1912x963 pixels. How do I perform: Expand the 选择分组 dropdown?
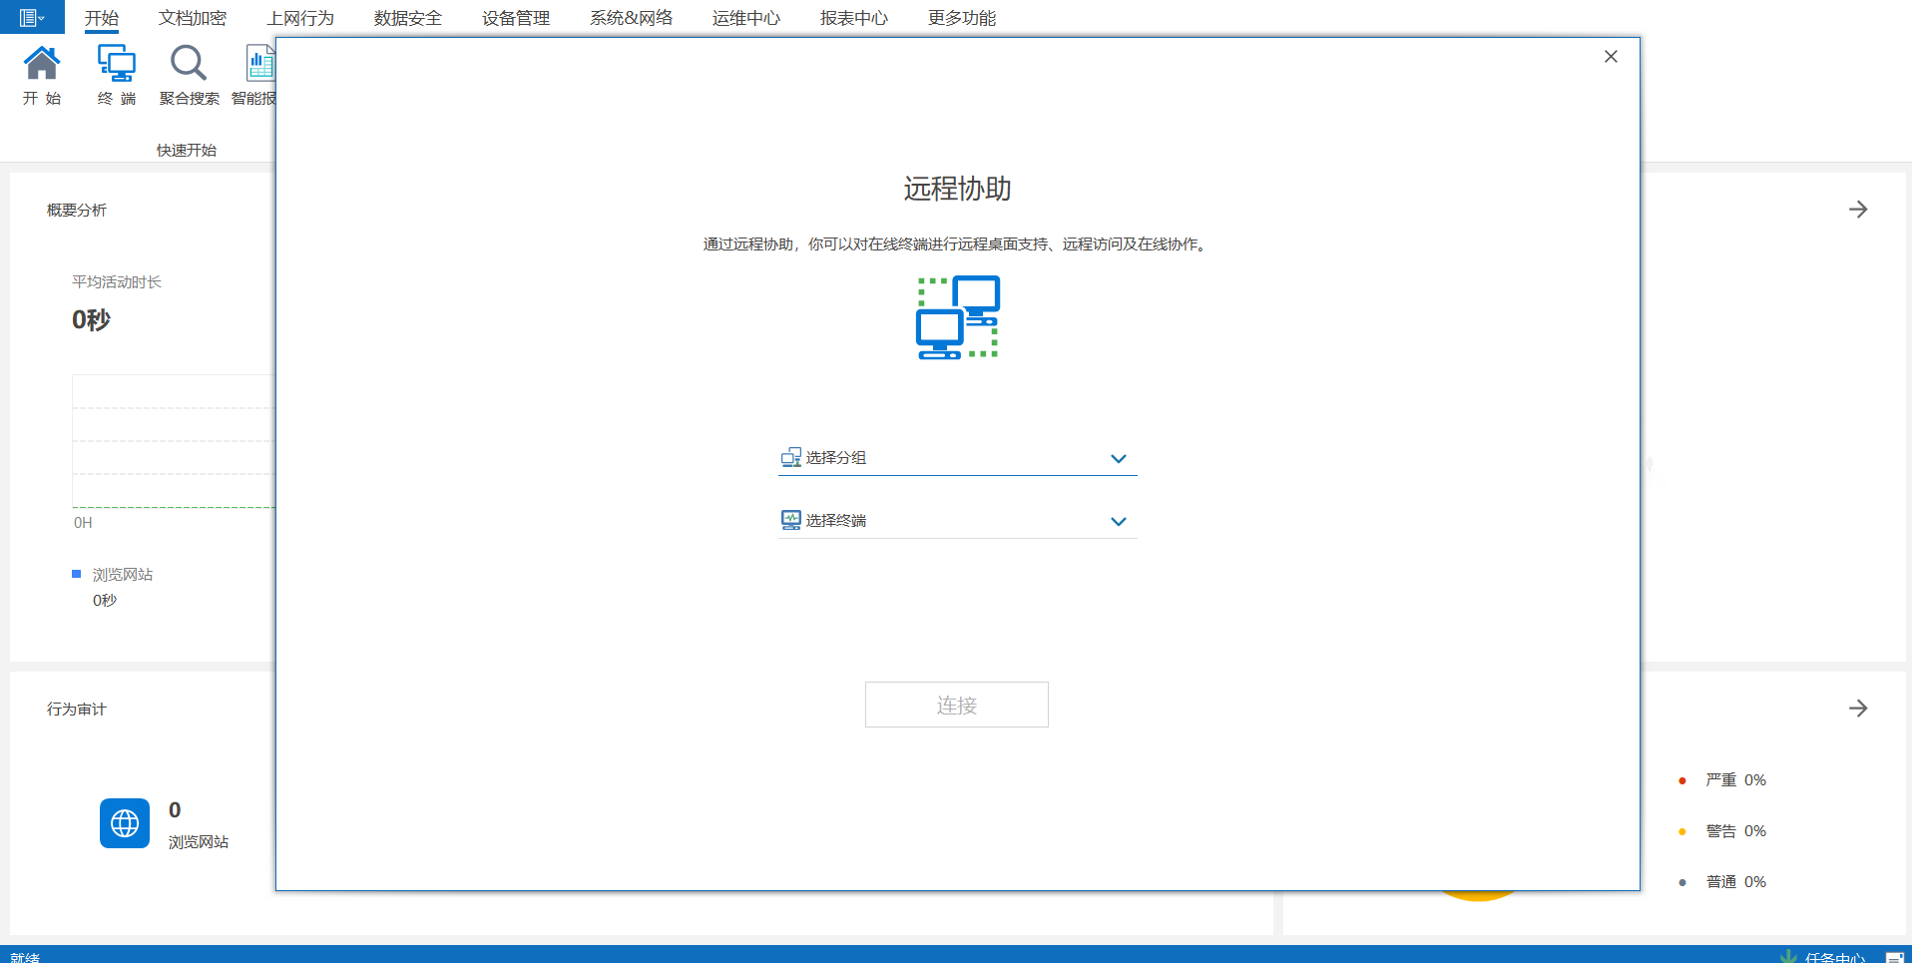[1118, 459]
